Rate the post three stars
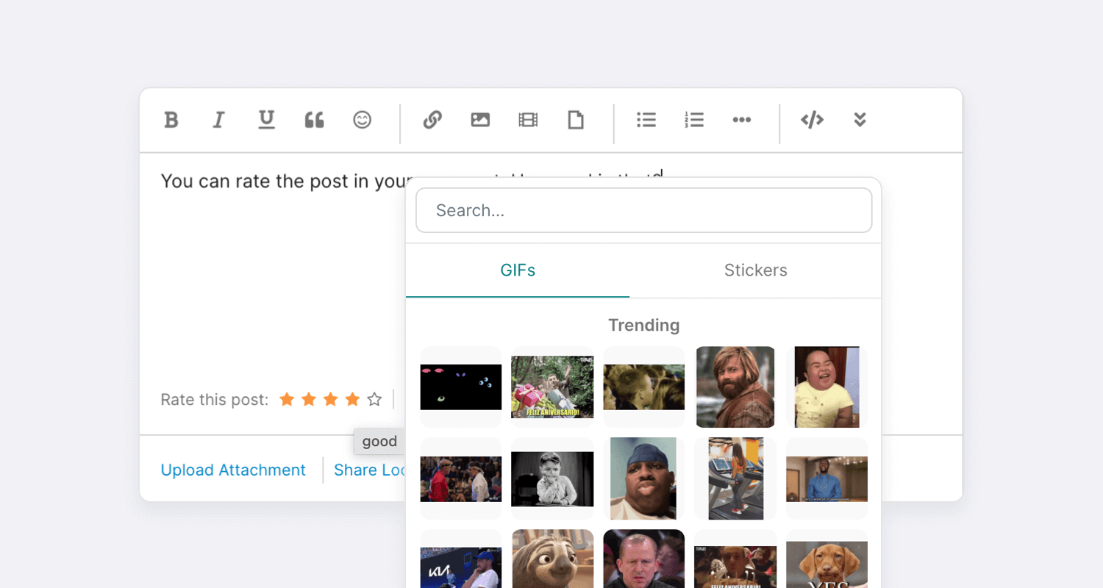 [331, 399]
